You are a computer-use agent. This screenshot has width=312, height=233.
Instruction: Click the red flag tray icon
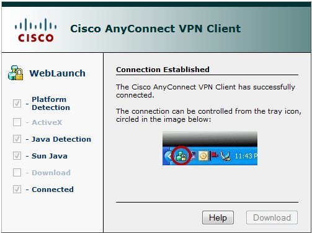214,155
